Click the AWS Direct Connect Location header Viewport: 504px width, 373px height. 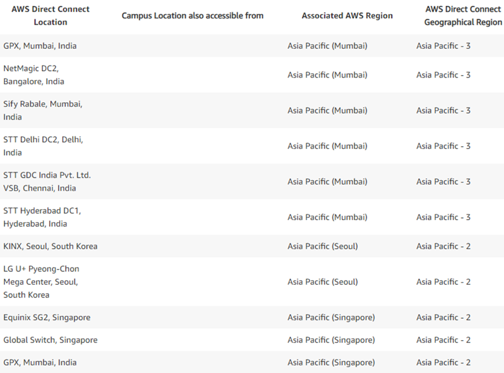tap(50, 15)
